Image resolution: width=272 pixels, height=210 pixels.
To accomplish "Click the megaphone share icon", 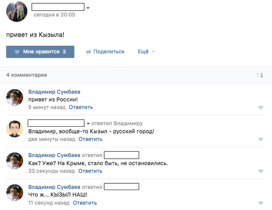I will pos(88,52).
